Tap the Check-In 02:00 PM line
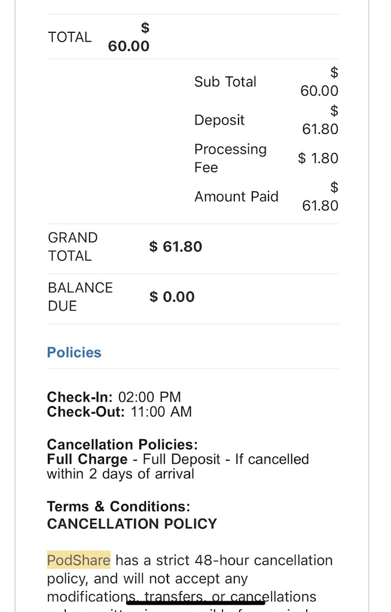Viewport: 391px width, 612px height. 114,397
